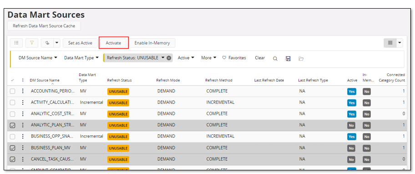Show Favorites in the filter bar
The height and width of the screenshot is (174, 415).
tap(234, 58)
